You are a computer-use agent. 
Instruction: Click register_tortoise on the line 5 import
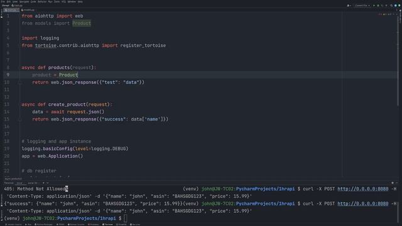coord(143,45)
